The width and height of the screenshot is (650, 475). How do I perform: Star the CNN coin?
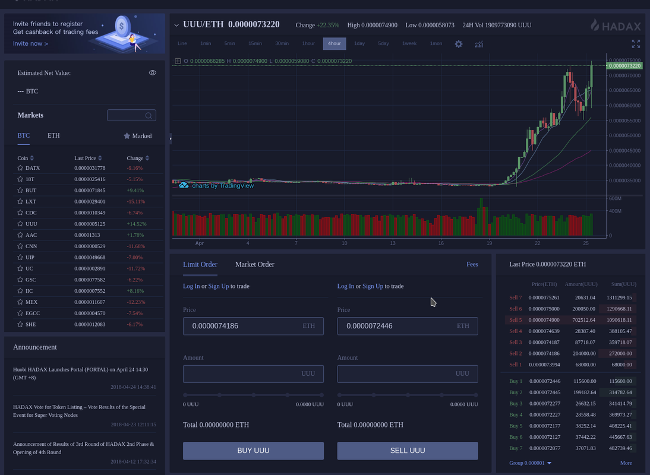20,246
